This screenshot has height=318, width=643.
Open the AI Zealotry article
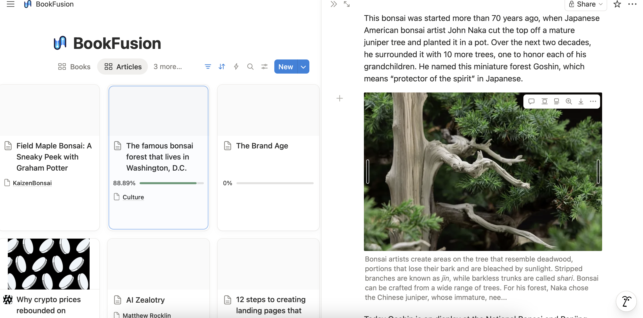(145, 300)
